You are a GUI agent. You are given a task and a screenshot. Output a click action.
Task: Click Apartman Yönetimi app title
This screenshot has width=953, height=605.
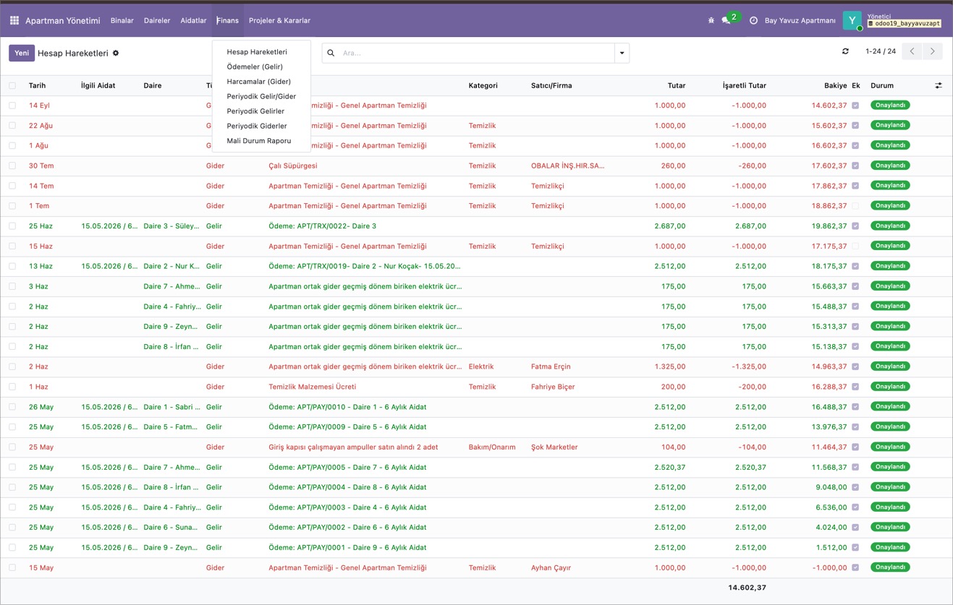coord(63,20)
